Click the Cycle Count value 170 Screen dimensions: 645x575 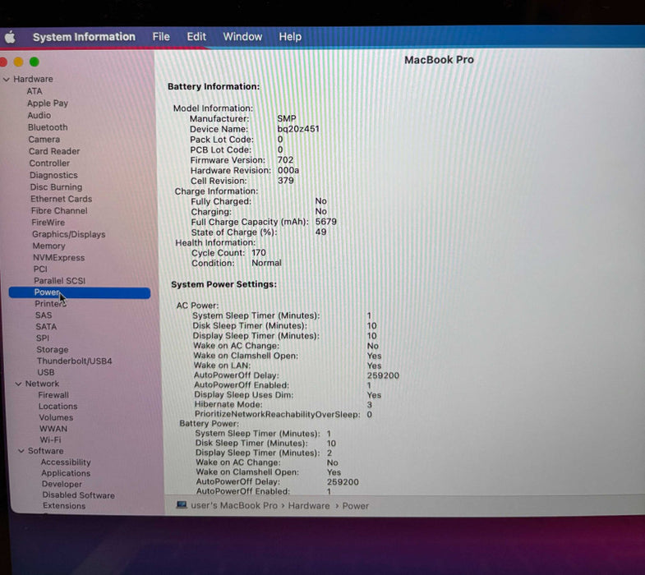259,252
